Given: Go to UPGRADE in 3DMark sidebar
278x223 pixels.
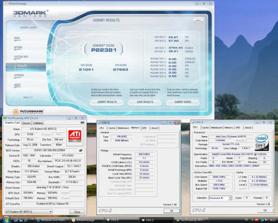Looking at the screenshot, I should coord(19,75).
